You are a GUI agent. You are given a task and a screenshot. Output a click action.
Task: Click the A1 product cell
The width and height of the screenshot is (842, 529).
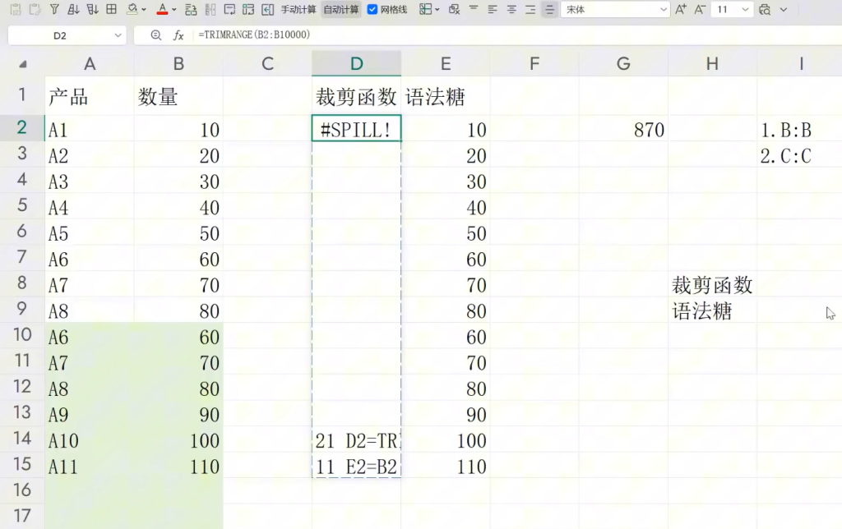[x=90, y=129]
